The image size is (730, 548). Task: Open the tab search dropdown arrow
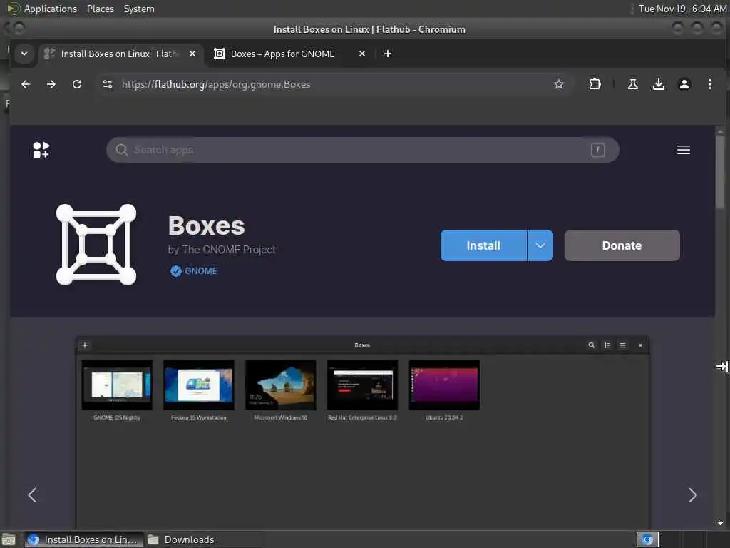pyautogui.click(x=24, y=54)
